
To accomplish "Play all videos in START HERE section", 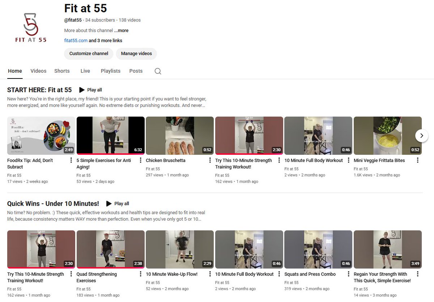I will [x=90, y=90].
